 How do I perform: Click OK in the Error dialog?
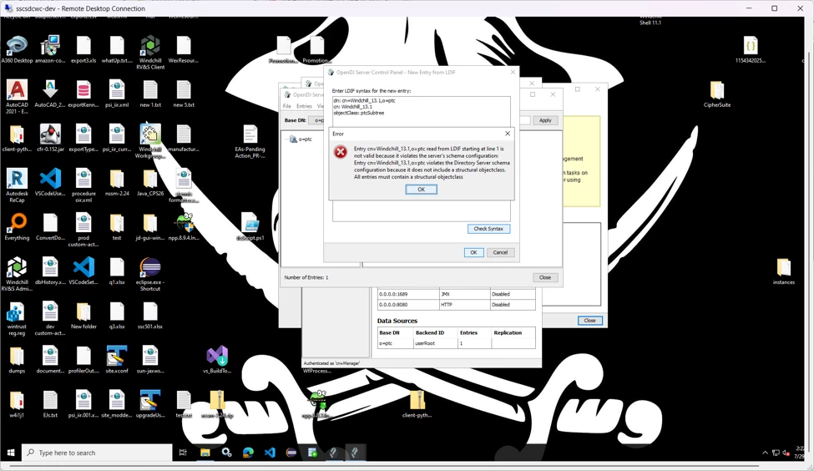421,190
